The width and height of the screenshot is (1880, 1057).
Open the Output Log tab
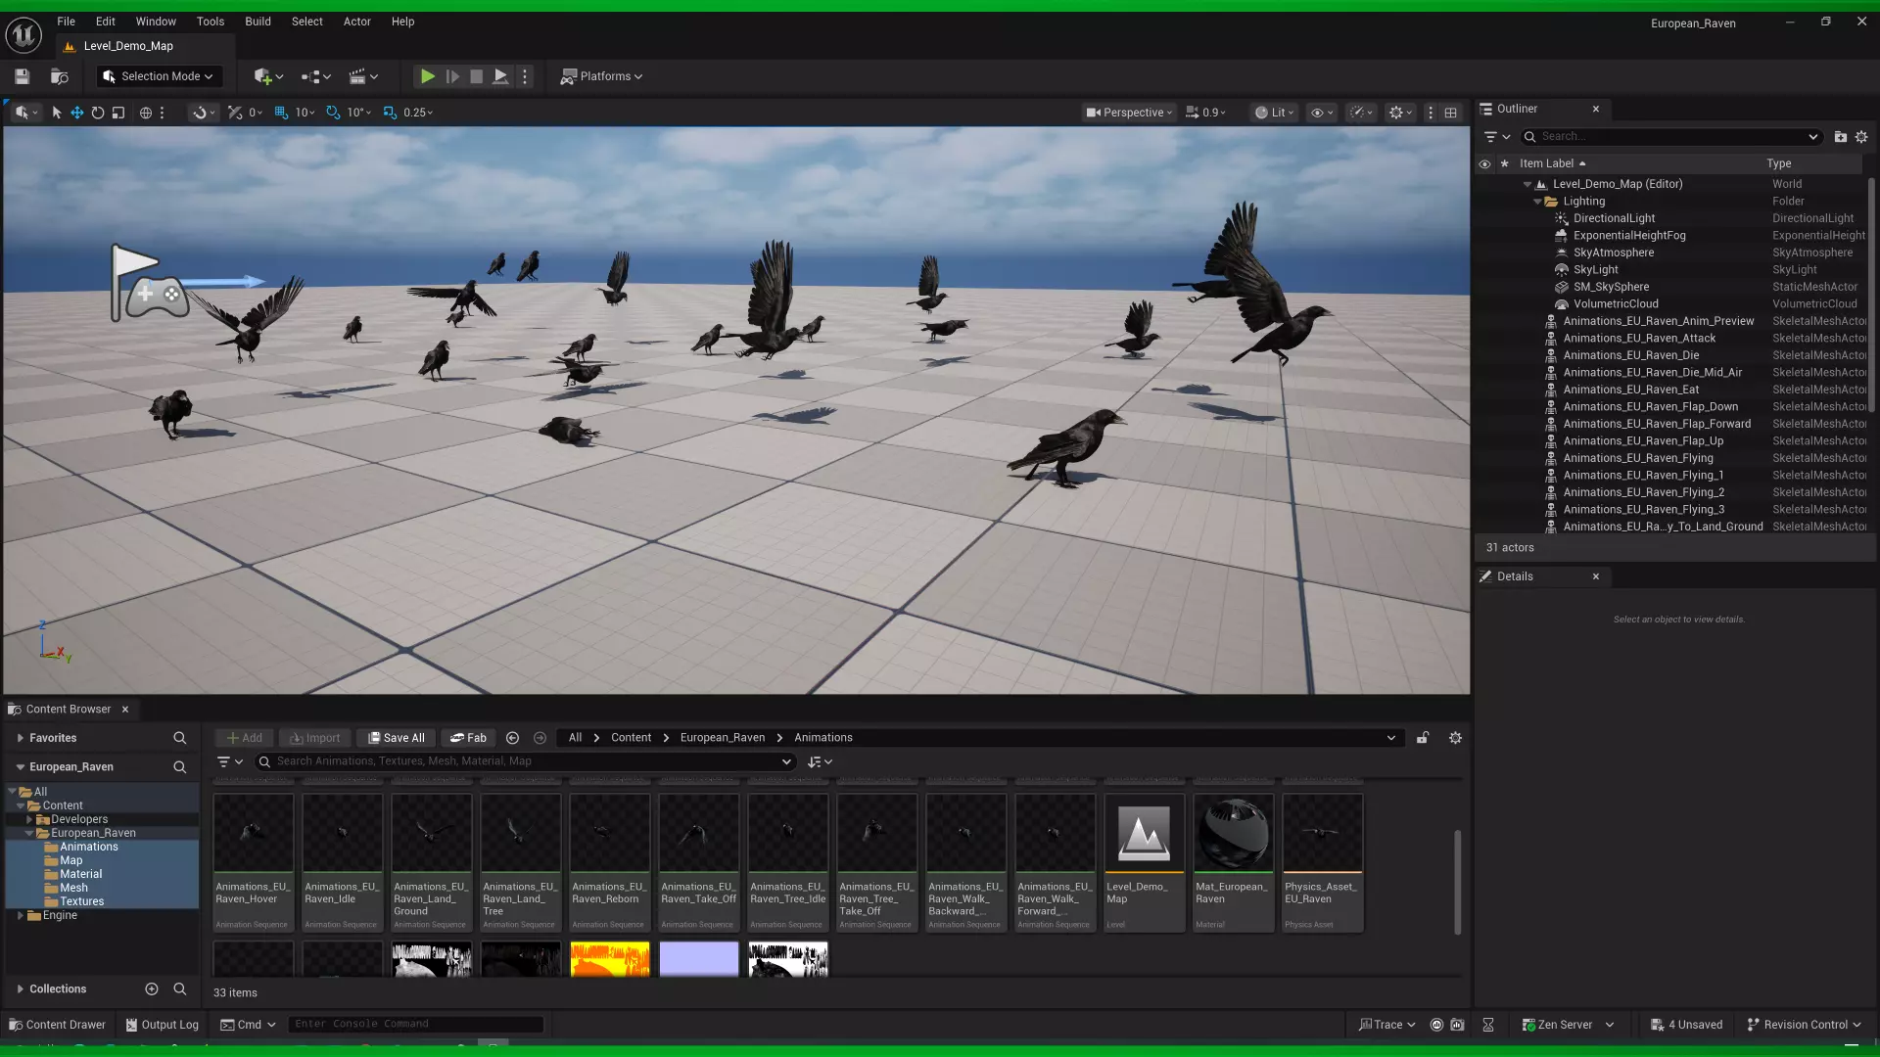[x=162, y=1025]
